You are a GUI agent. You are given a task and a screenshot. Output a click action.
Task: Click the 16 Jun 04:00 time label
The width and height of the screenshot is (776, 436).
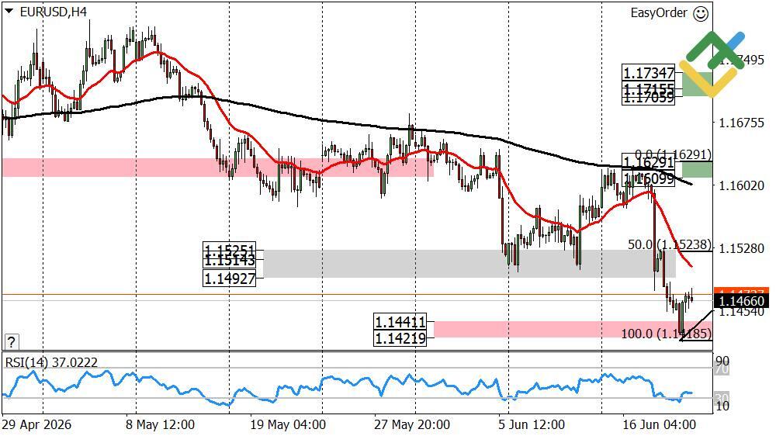pos(659,424)
